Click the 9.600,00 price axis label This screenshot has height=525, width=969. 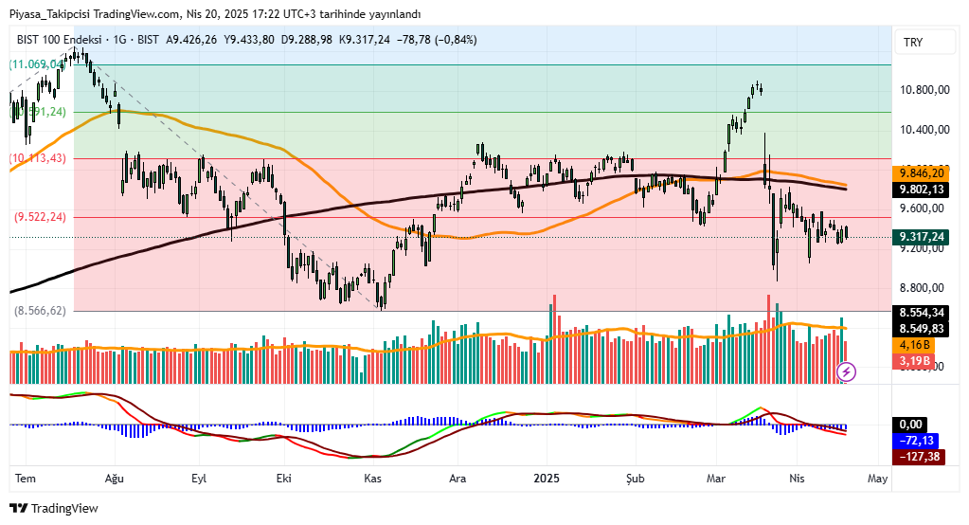(922, 208)
